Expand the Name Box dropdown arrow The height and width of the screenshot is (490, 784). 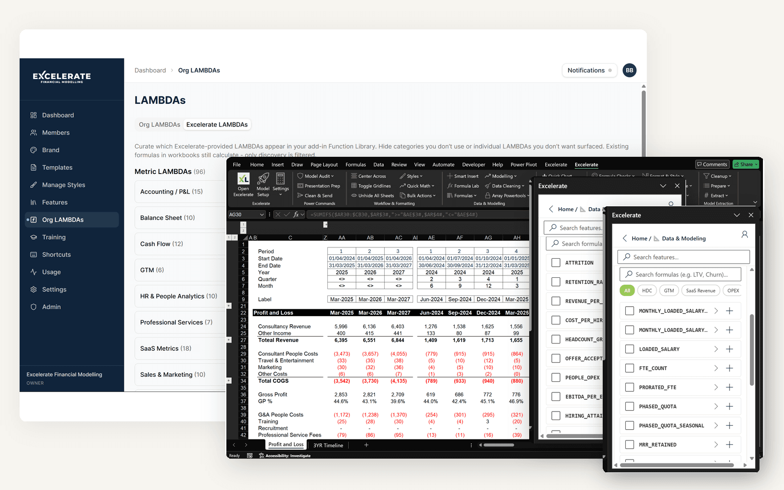[x=262, y=215]
